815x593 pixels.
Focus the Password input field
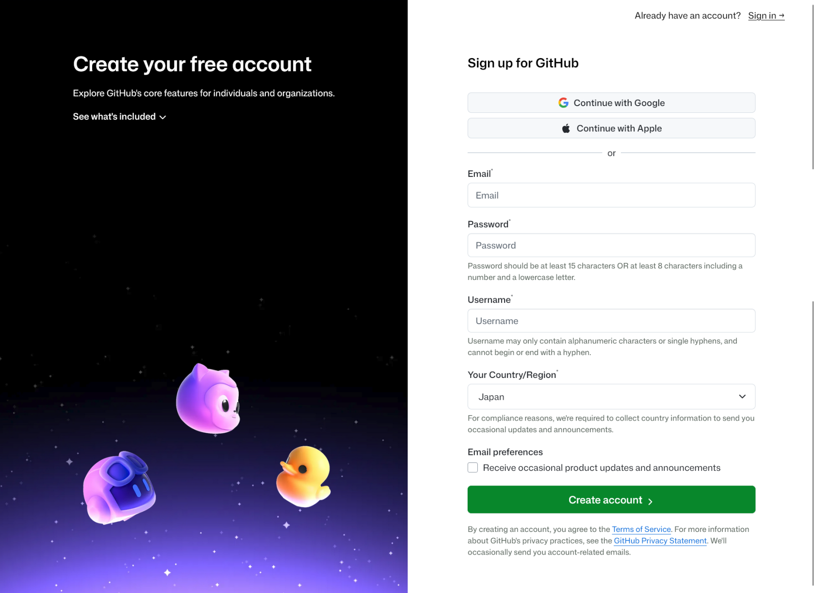611,246
